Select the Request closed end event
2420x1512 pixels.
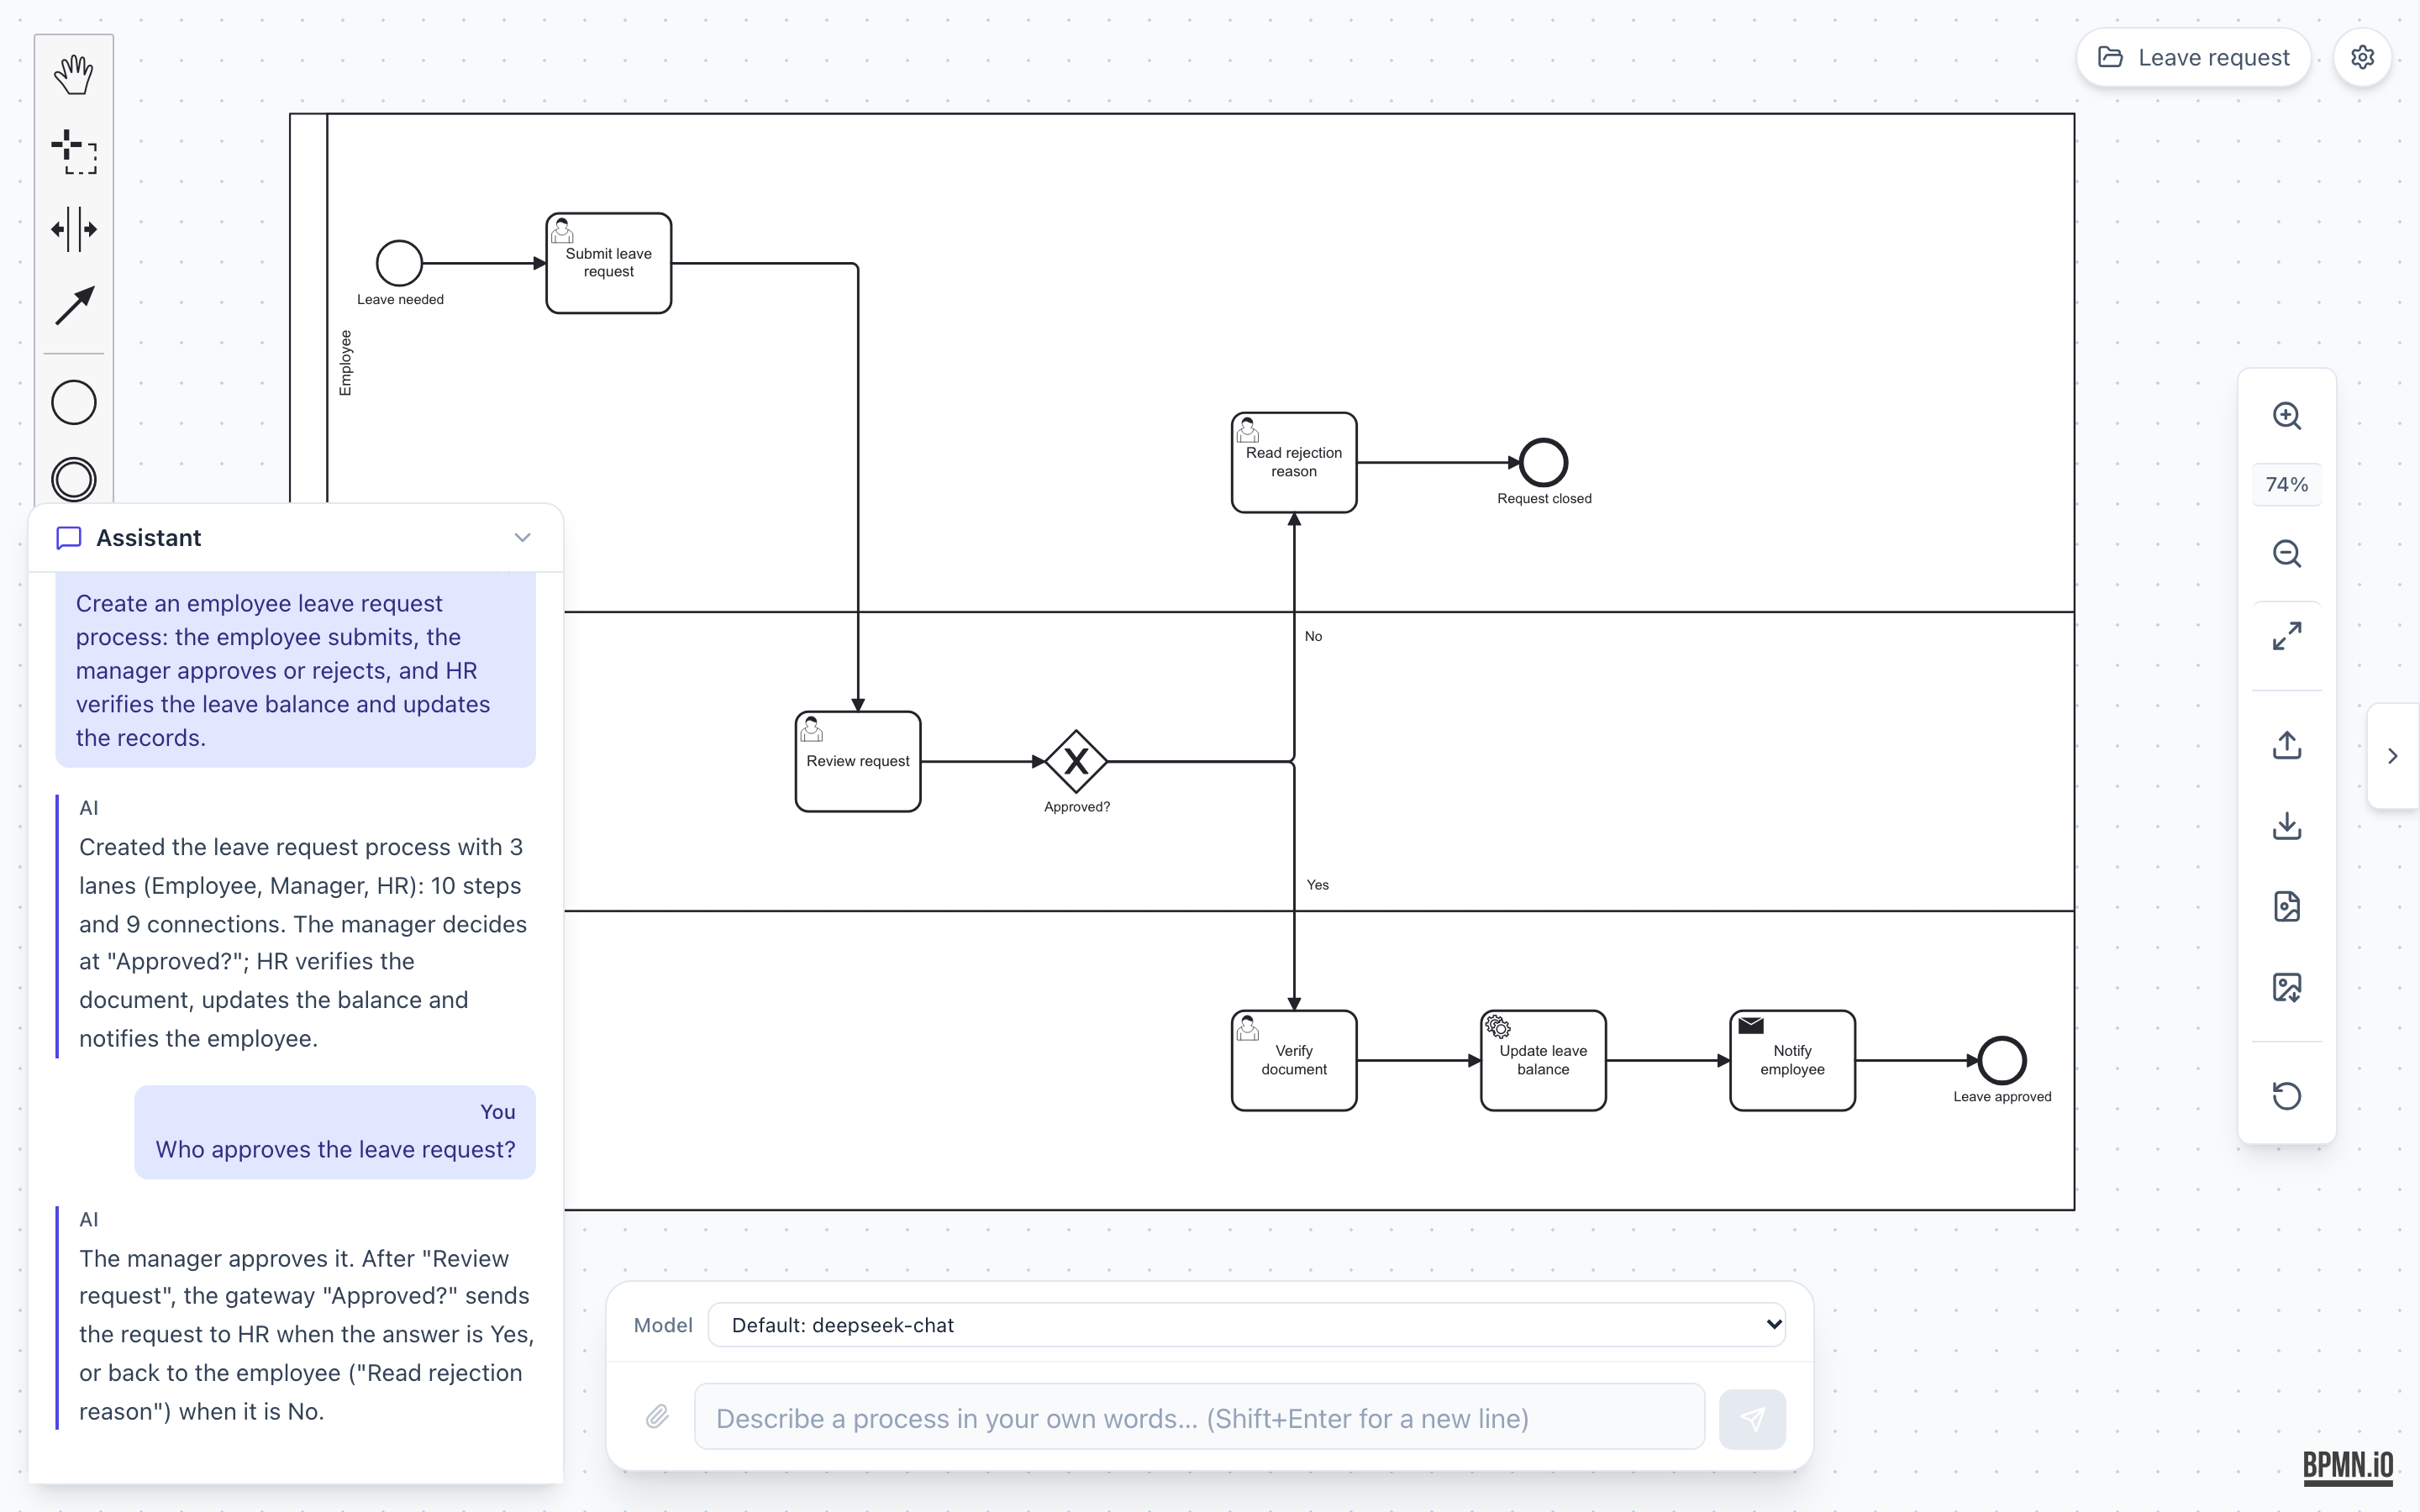[x=1543, y=462]
